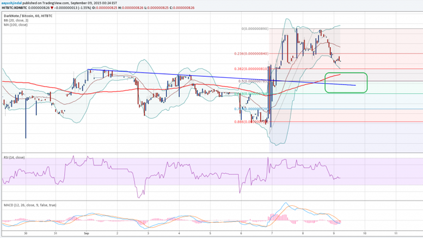The width and height of the screenshot is (423, 238).
Task: Click the Fibonacci 0.236(0.000000840) level label
Action: point(252,53)
